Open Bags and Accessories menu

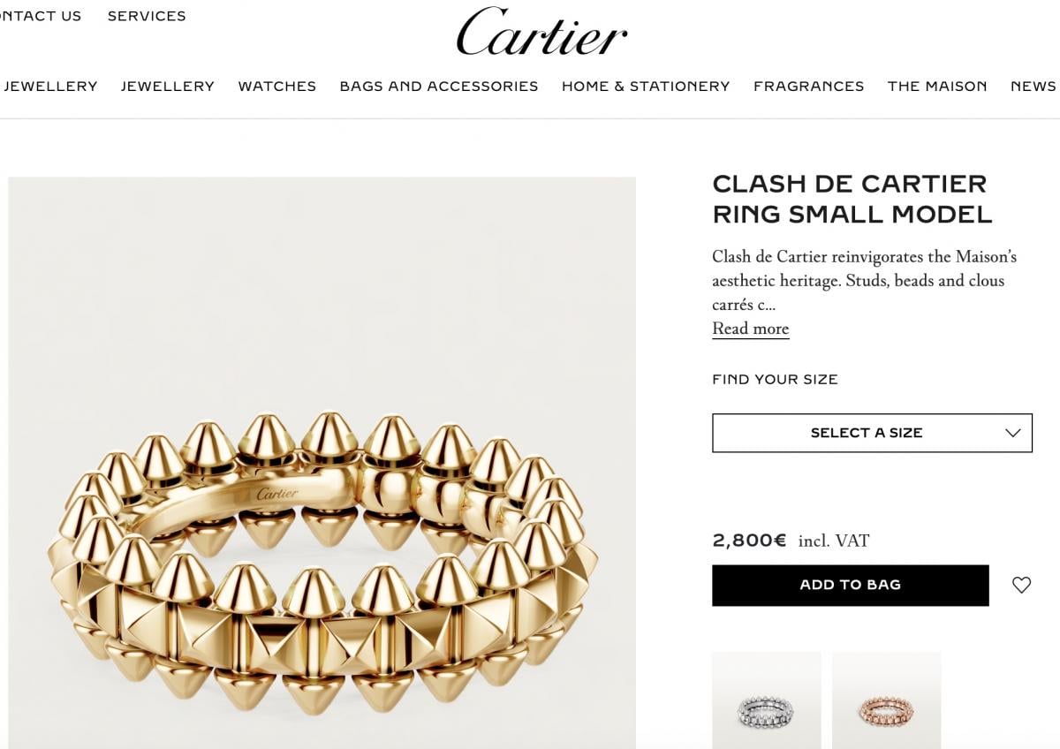click(x=438, y=86)
